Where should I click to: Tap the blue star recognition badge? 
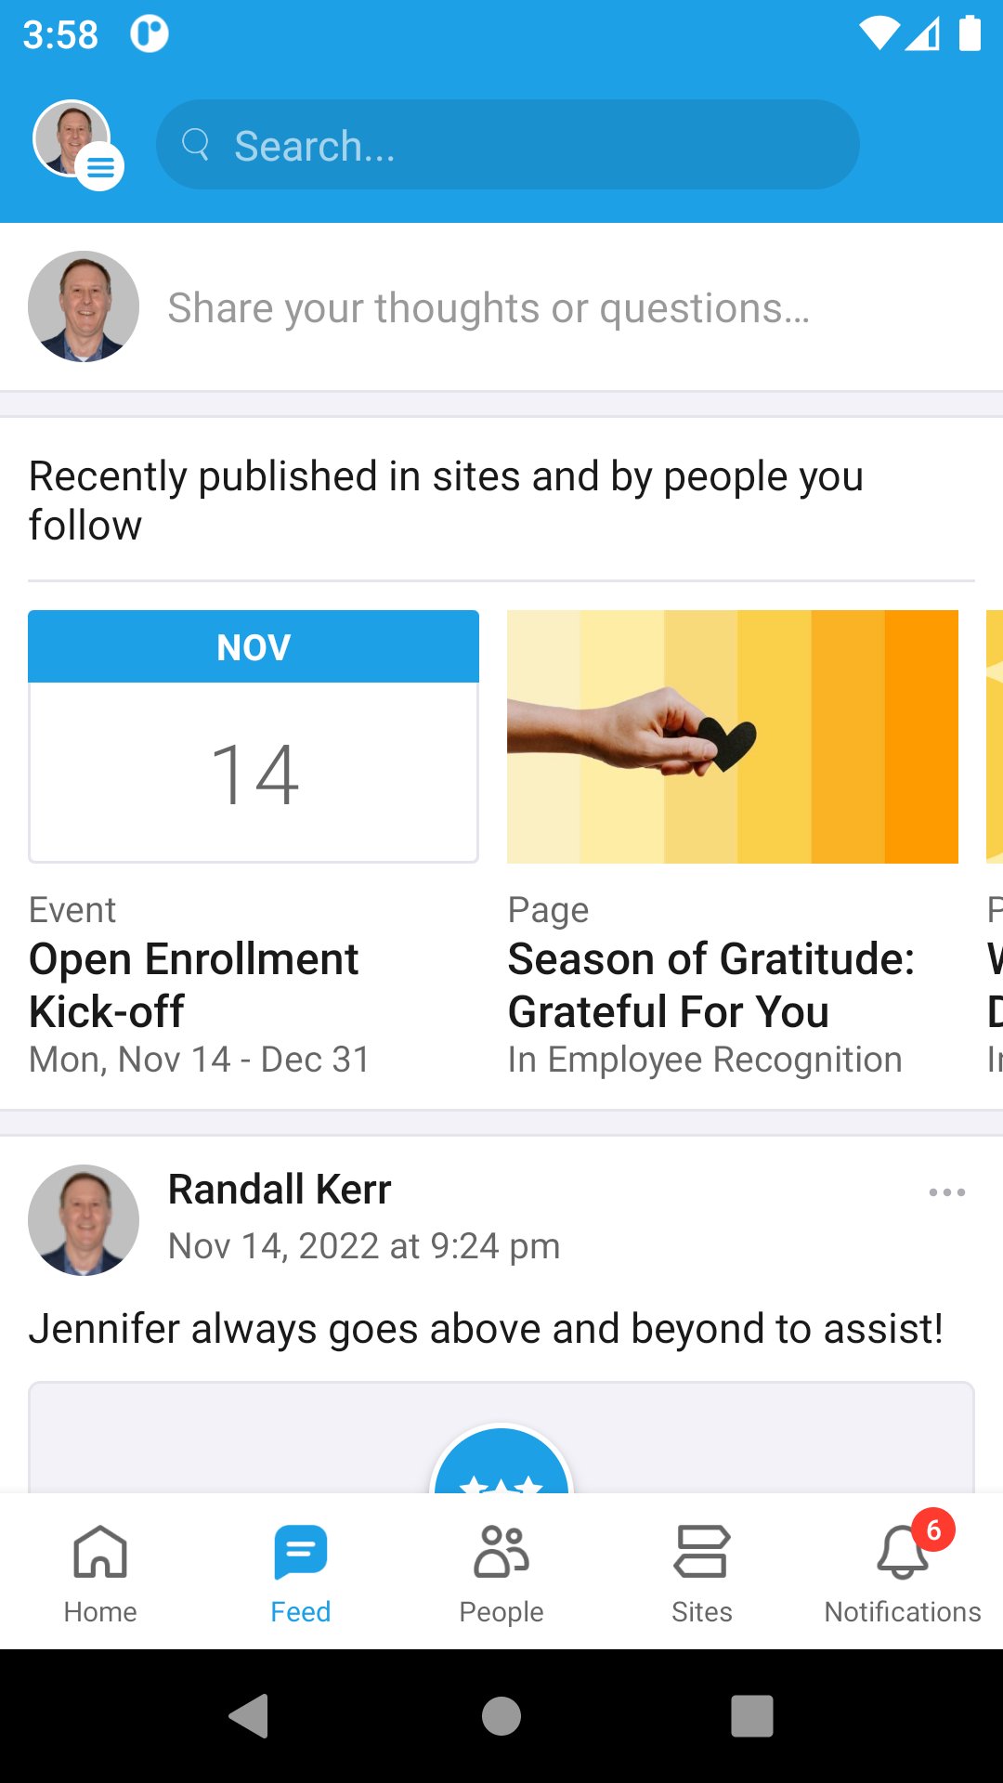pos(501,1464)
